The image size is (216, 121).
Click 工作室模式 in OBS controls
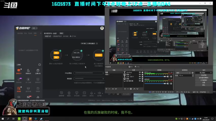coord(204,80)
